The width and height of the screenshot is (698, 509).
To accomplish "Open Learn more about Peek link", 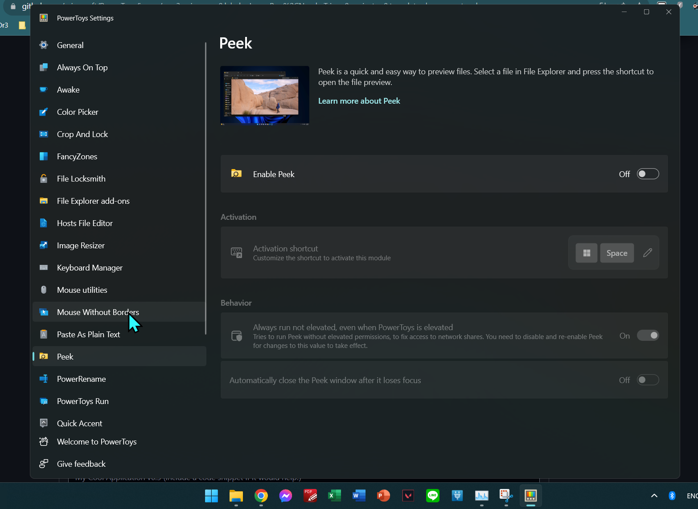I will coord(359,101).
